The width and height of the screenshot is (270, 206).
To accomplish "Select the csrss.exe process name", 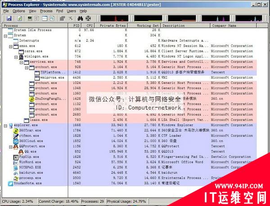I will tap(33, 51).
